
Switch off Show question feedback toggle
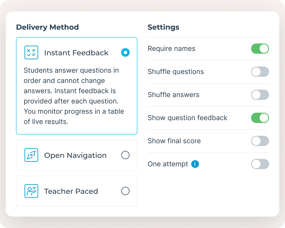[x=260, y=118]
